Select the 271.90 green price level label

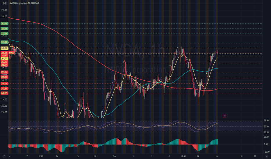[4, 42]
